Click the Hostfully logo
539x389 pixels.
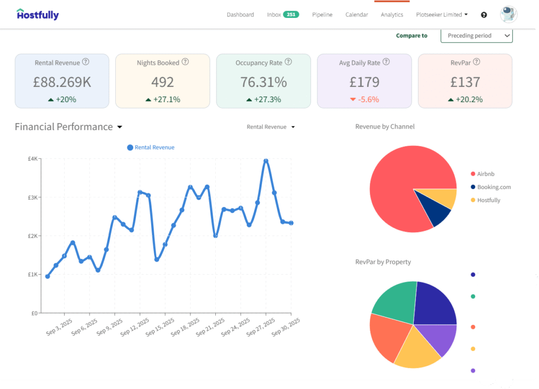37,14
